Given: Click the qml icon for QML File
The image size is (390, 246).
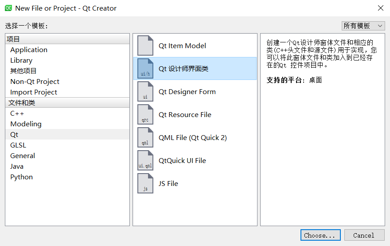Looking at the screenshot, I should pos(145,137).
